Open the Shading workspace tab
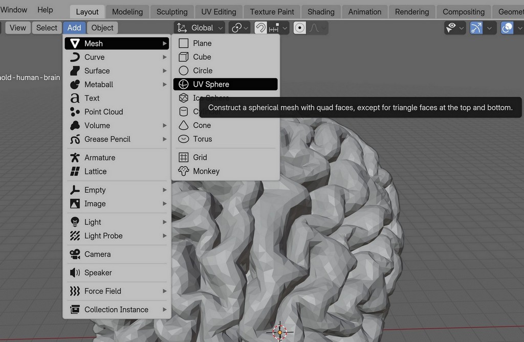 coord(321,12)
